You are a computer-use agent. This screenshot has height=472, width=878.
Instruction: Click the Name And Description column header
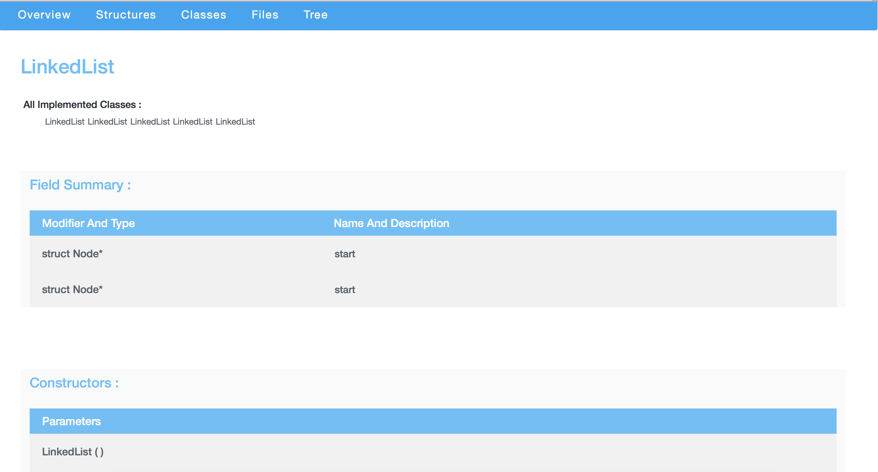click(391, 223)
